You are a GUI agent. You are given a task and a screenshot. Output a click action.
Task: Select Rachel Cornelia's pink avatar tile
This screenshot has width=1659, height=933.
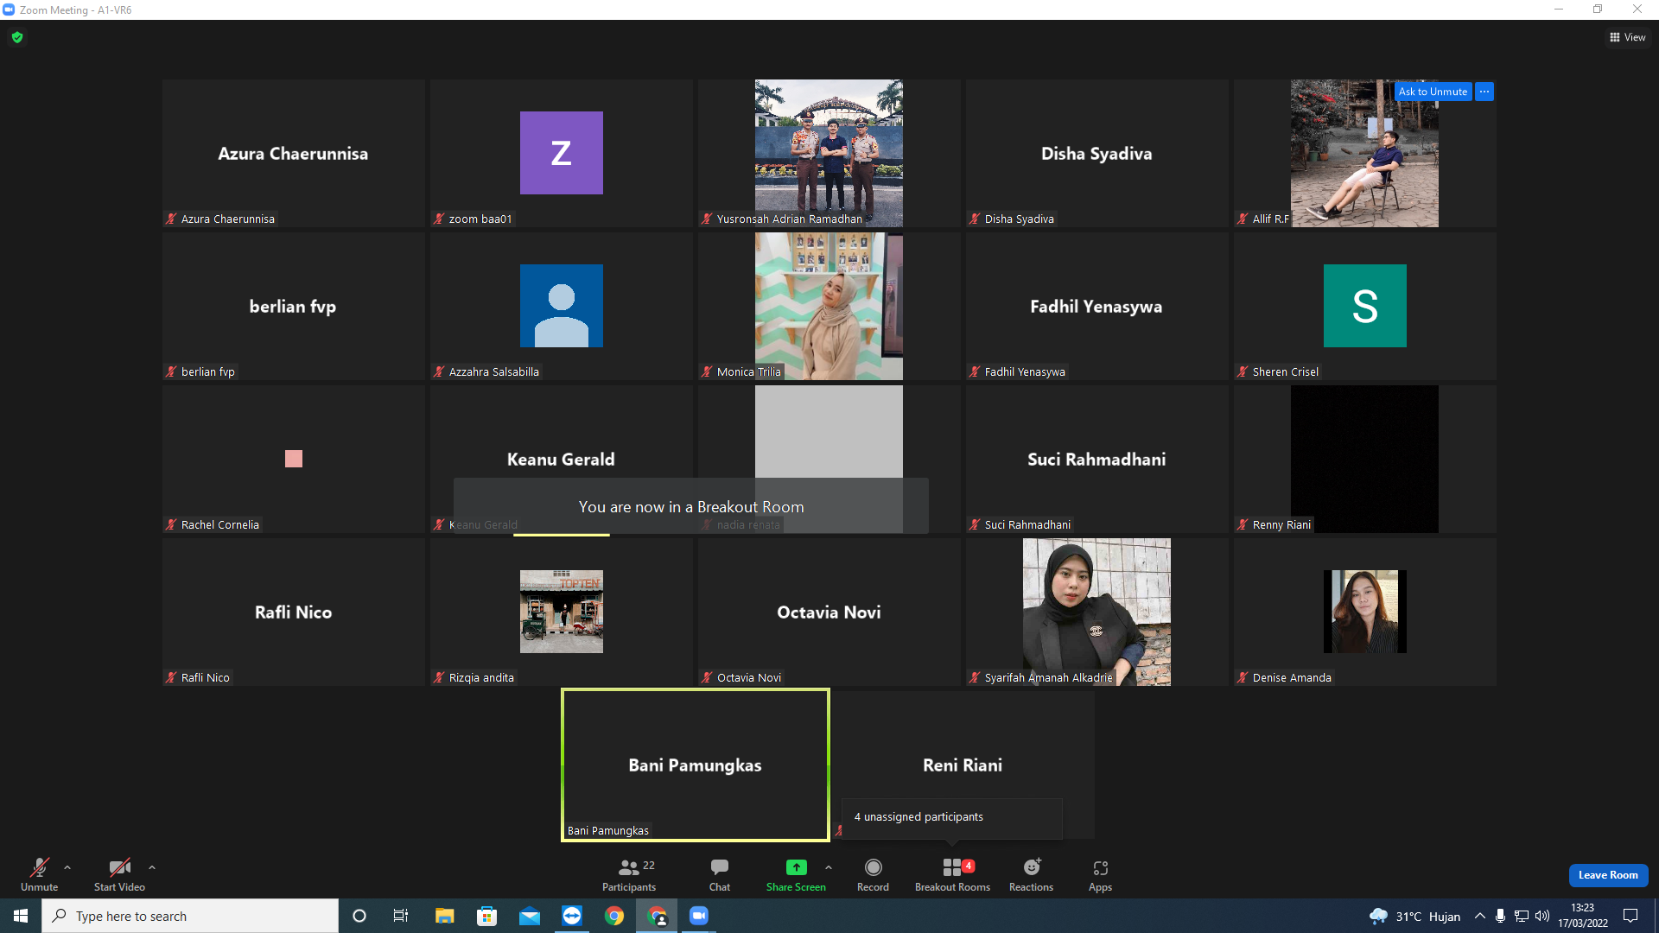(x=294, y=459)
